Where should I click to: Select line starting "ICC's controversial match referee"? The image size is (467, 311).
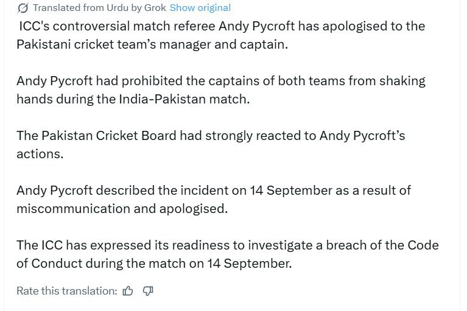222,26
